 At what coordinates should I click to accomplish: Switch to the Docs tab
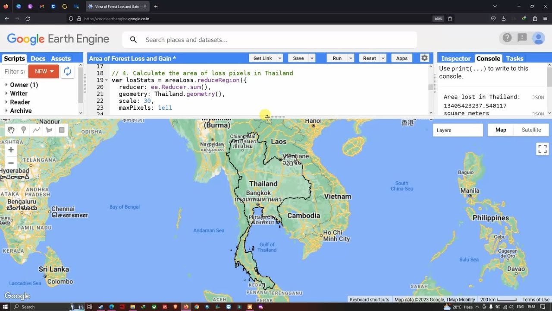tap(38, 58)
